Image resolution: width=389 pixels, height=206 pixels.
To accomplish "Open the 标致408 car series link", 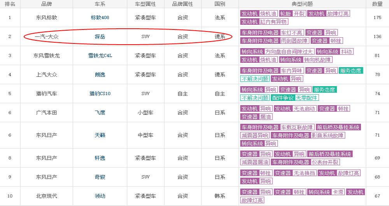I will tap(100, 17).
